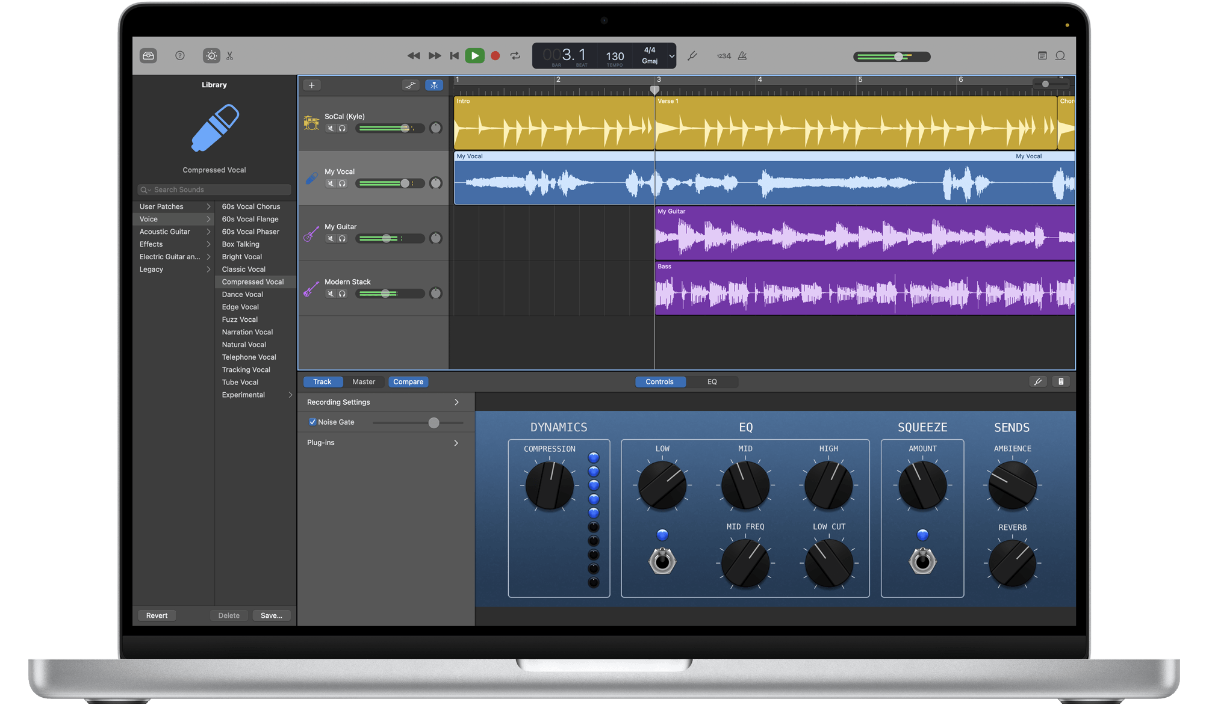Save the patch with the Save button

(x=271, y=615)
